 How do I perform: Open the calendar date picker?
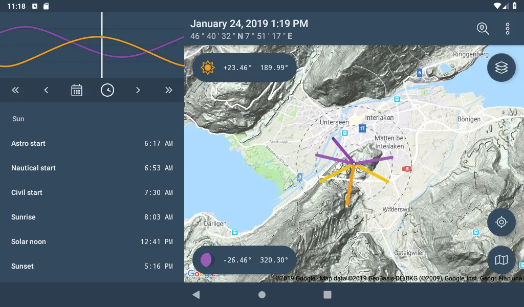[x=77, y=91]
